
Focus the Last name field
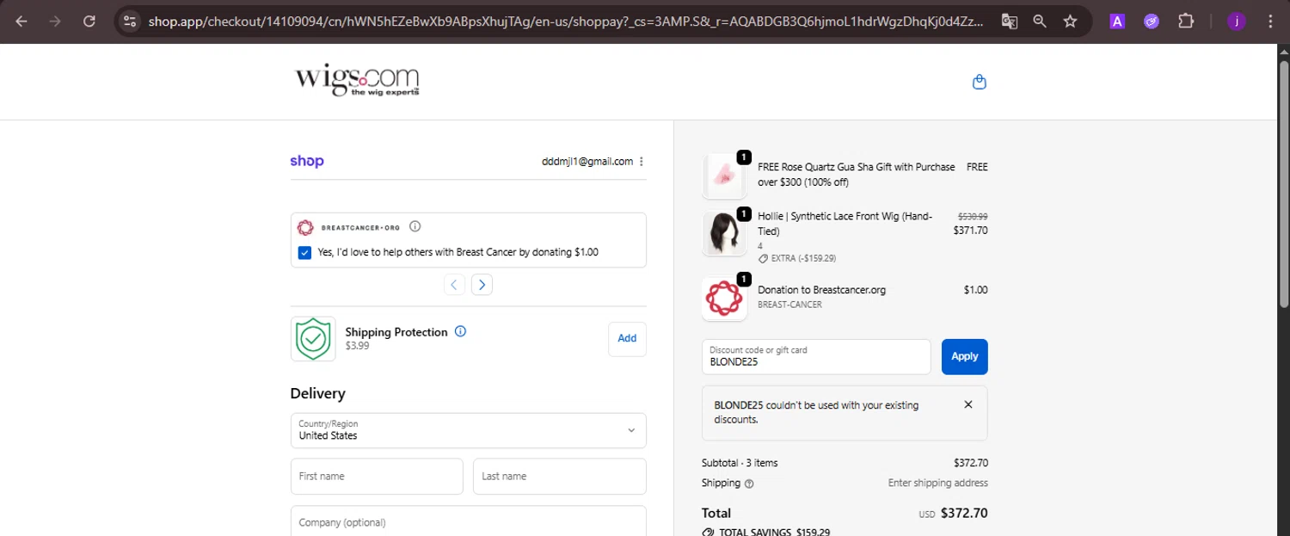(559, 476)
